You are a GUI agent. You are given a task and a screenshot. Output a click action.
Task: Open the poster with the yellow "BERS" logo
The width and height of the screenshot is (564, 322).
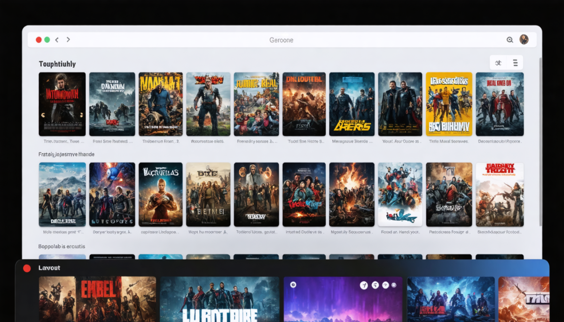click(x=352, y=104)
